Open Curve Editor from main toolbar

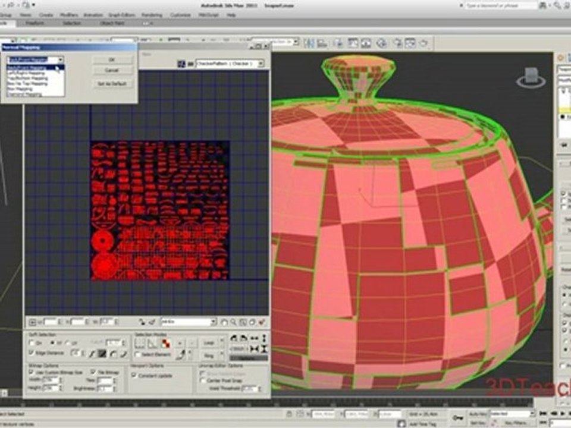click(x=353, y=43)
